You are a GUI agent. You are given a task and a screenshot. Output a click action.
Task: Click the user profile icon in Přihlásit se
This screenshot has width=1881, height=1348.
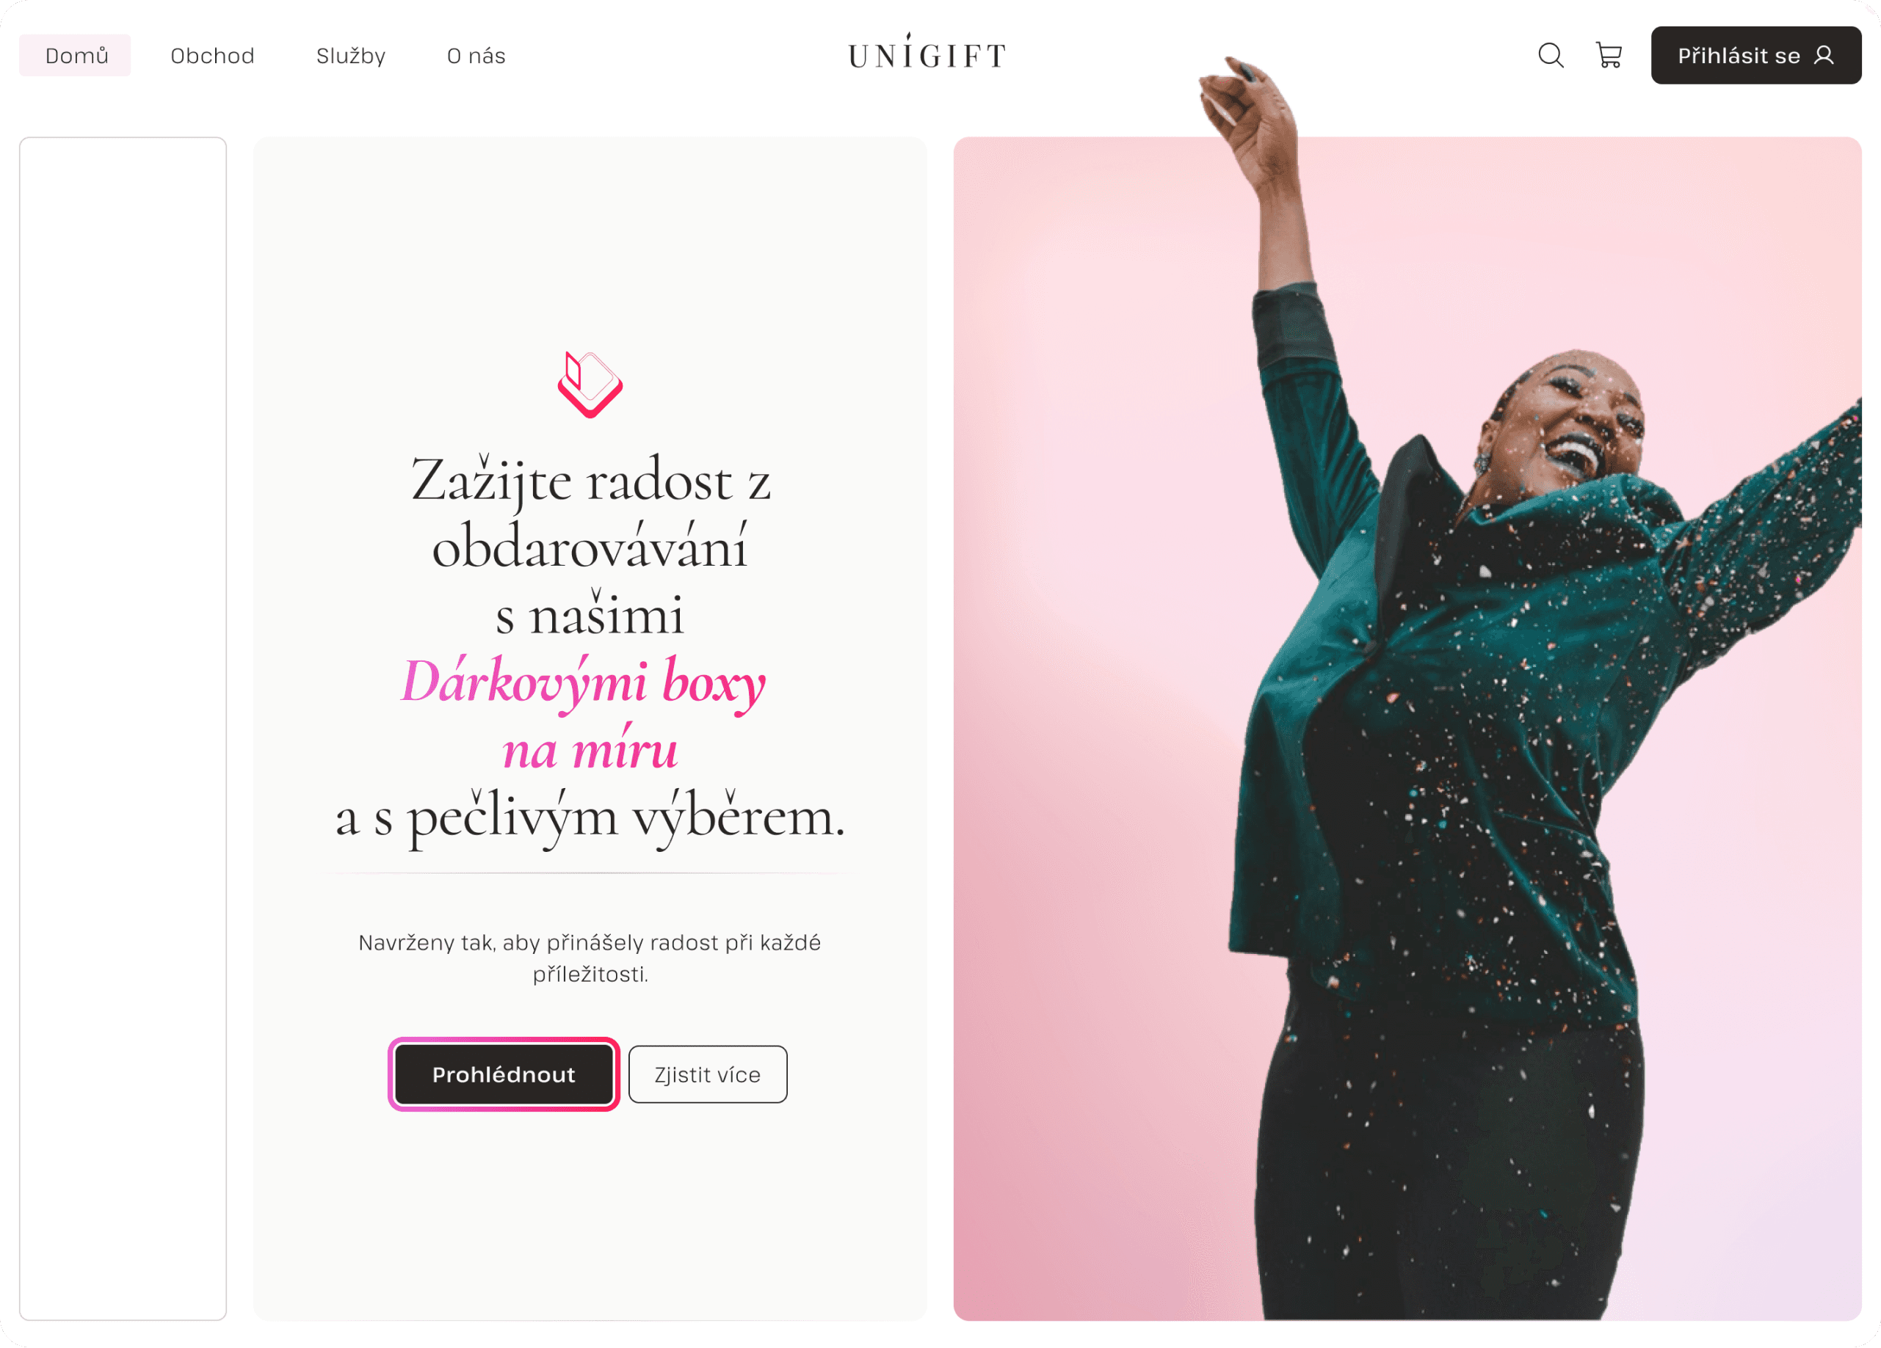tap(1824, 56)
